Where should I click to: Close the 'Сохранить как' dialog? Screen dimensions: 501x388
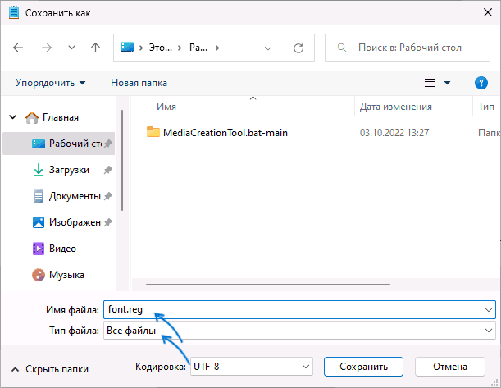click(x=488, y=12)
